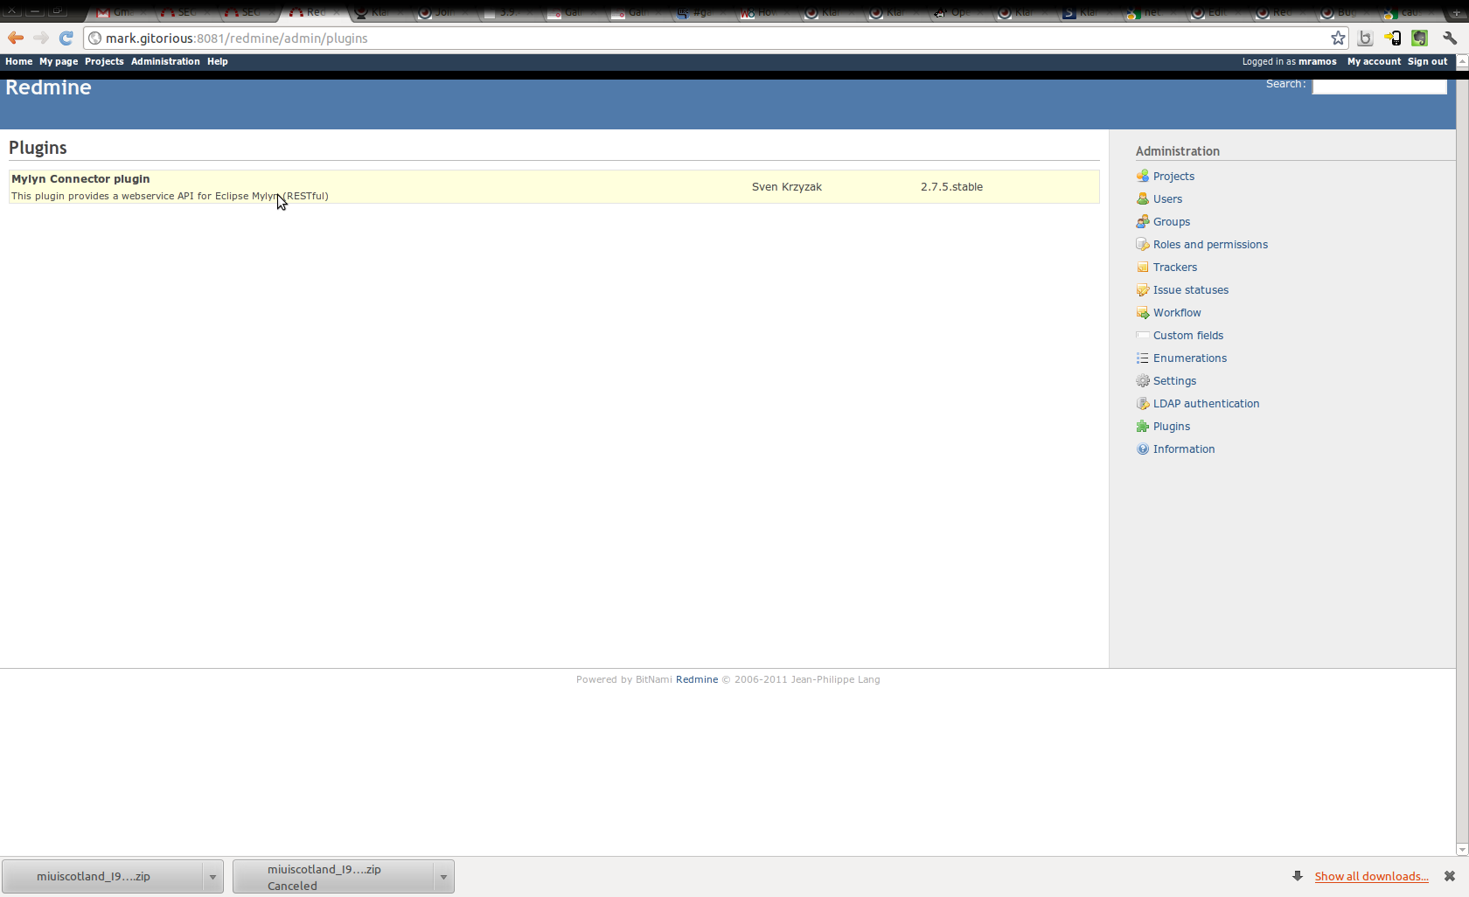Expand dropdown for first miuiscotland zip download

point(212,877)
